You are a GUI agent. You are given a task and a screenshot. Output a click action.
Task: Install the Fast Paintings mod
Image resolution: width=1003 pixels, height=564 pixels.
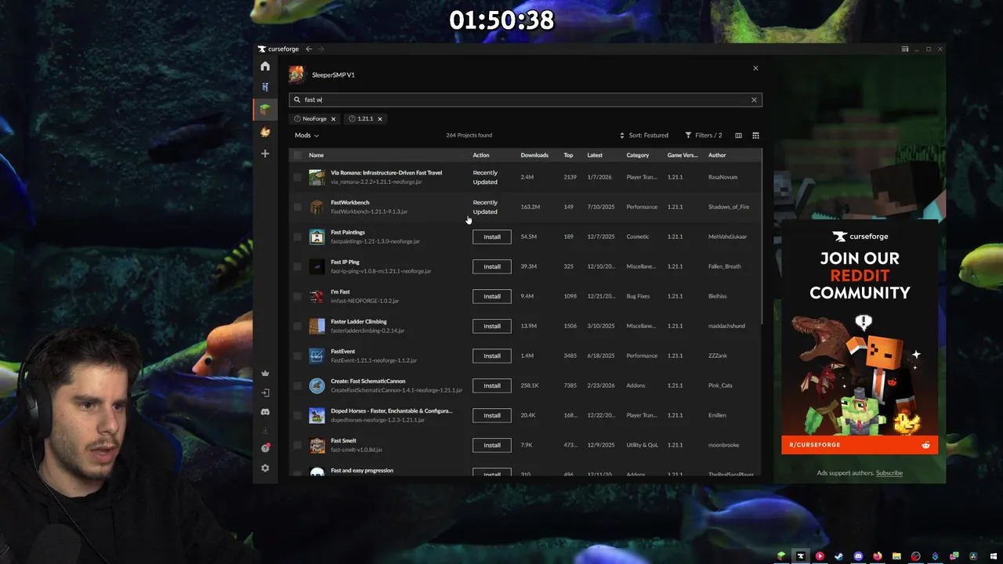coord(491,237)
